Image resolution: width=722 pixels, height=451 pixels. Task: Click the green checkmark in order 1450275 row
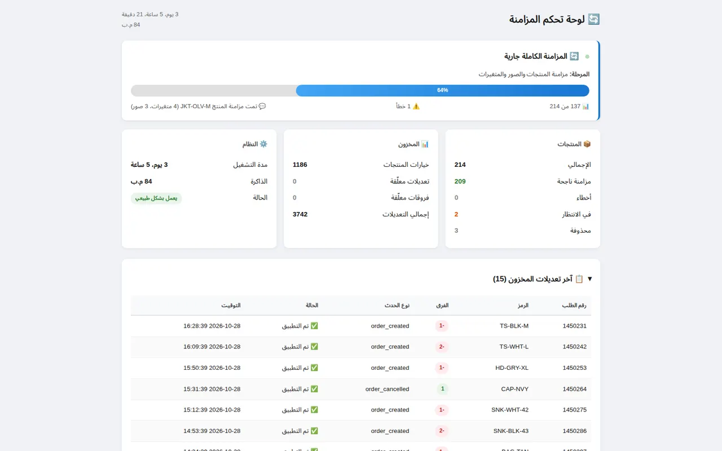314,410
